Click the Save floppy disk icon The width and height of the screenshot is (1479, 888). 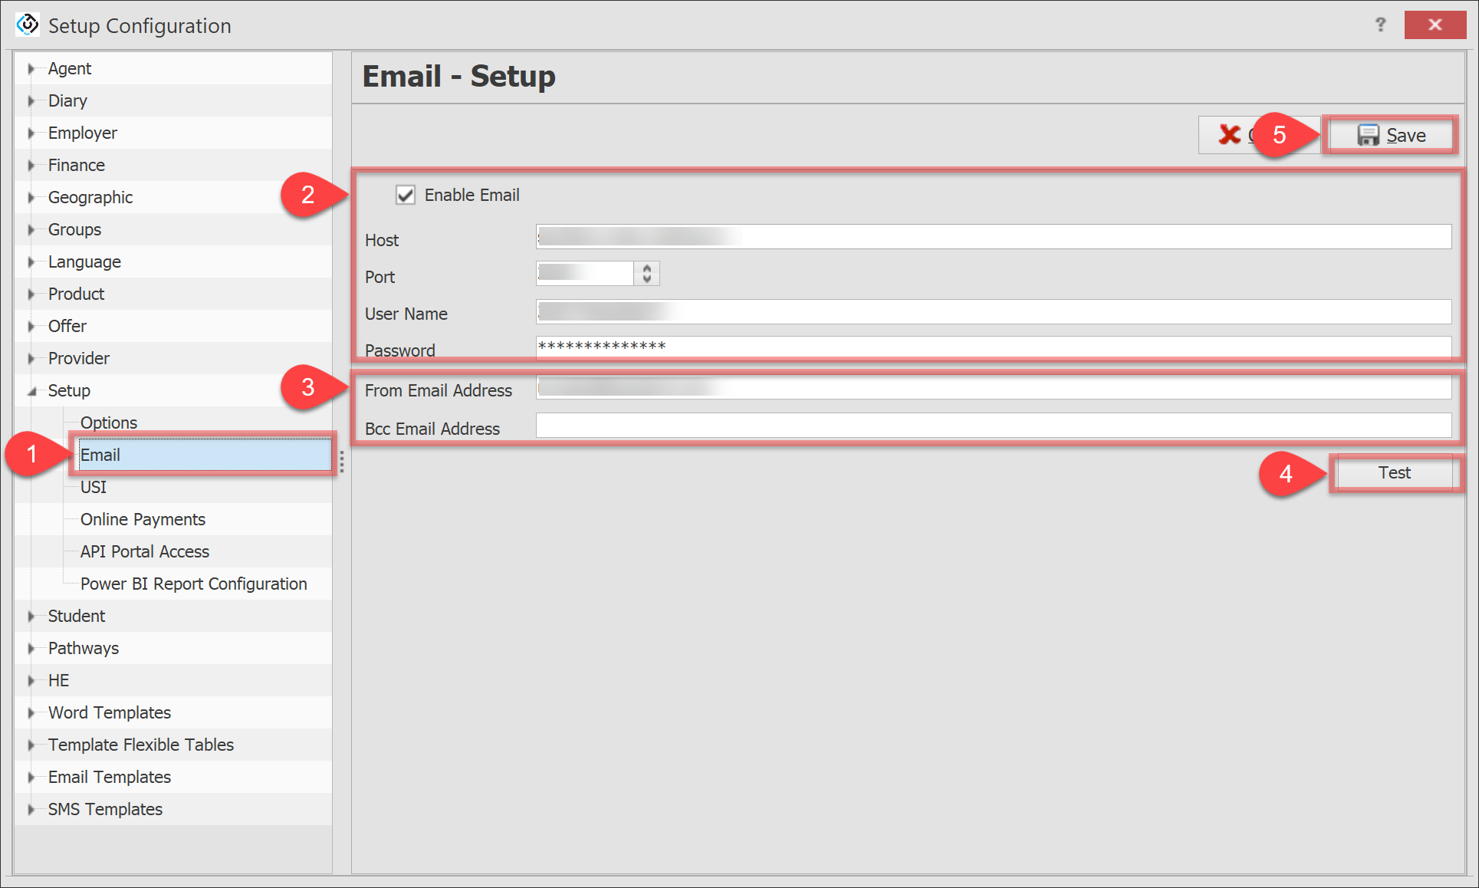pos(1368,135)
